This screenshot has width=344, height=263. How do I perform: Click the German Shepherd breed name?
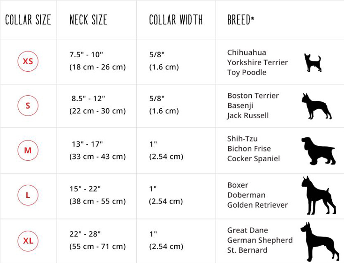pyautogui.click(x=260, y=240)
